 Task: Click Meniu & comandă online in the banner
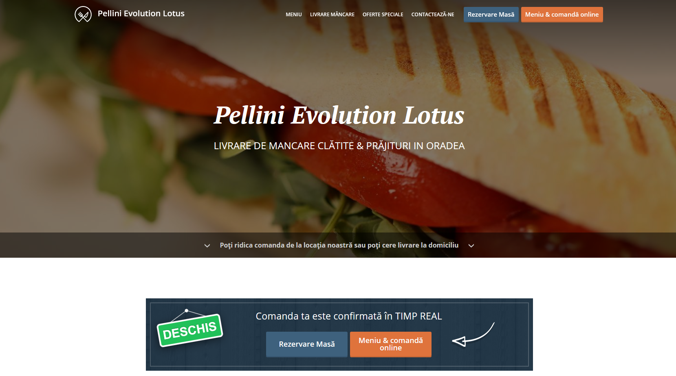(x=391, y=344)
